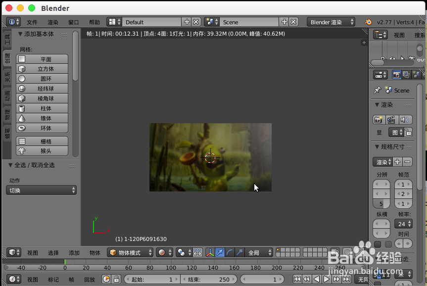Screen dimensions: 427x286
Task: Click the render image camera icon
Action: coord(379,120)
